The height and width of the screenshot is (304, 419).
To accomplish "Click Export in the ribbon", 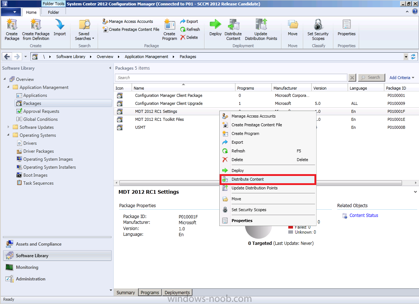I will [x=189, y=21].
